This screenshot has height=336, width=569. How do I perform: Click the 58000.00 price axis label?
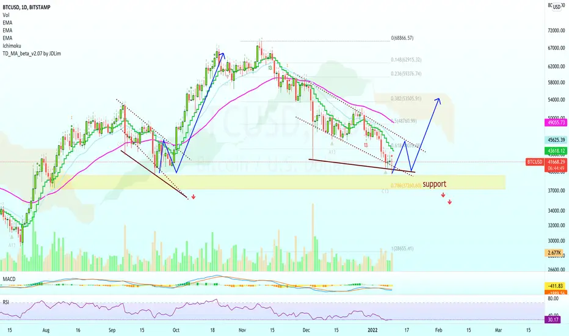tap(556, 83)
